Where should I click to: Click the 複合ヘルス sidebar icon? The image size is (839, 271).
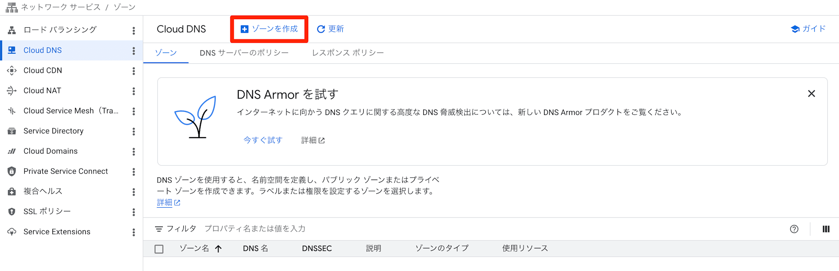tap(12, 191)
